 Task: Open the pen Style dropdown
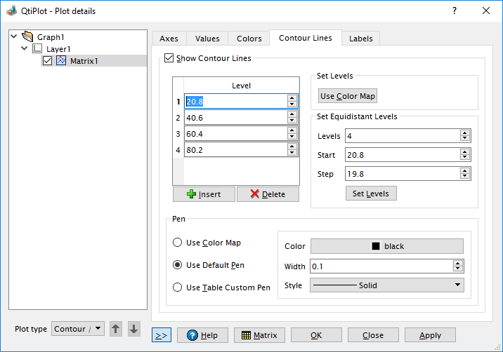(x=387, y=285)
